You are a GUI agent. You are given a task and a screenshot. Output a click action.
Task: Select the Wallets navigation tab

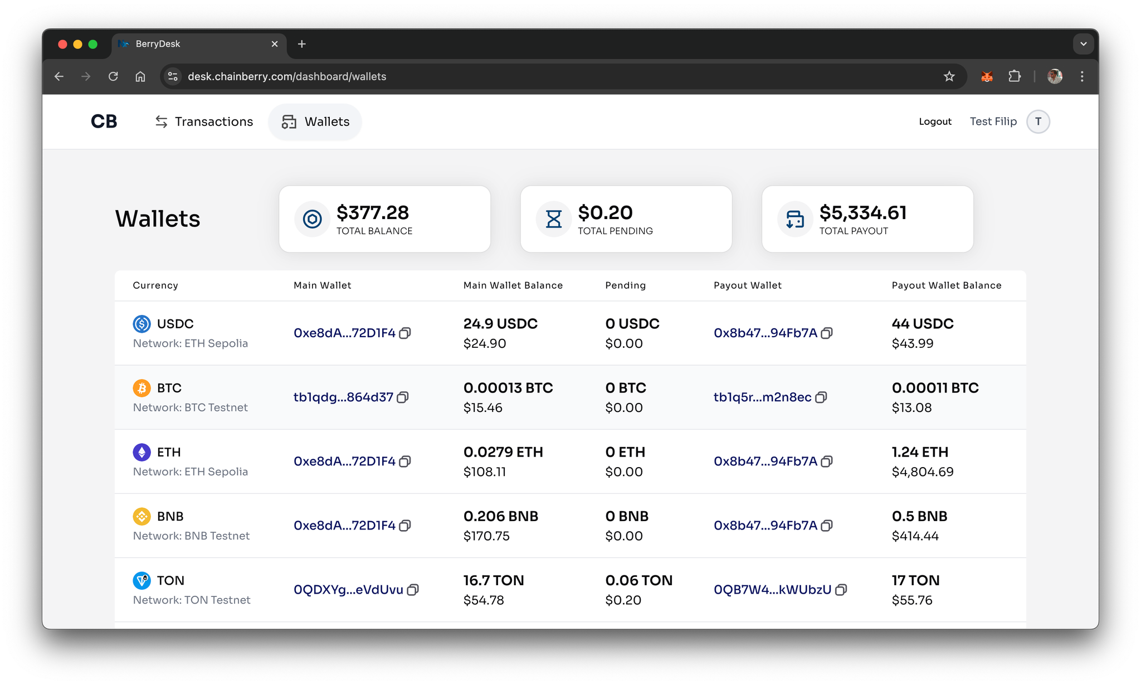(x=315, y=122)
